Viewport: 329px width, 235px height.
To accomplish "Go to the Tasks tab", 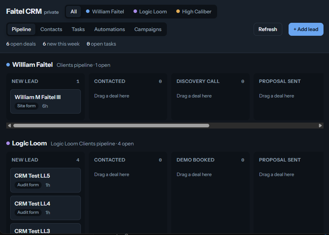I will coord(78,29).
